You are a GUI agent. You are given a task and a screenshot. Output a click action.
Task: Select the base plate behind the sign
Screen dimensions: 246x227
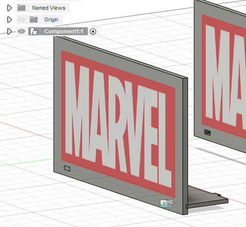point(207,198)
